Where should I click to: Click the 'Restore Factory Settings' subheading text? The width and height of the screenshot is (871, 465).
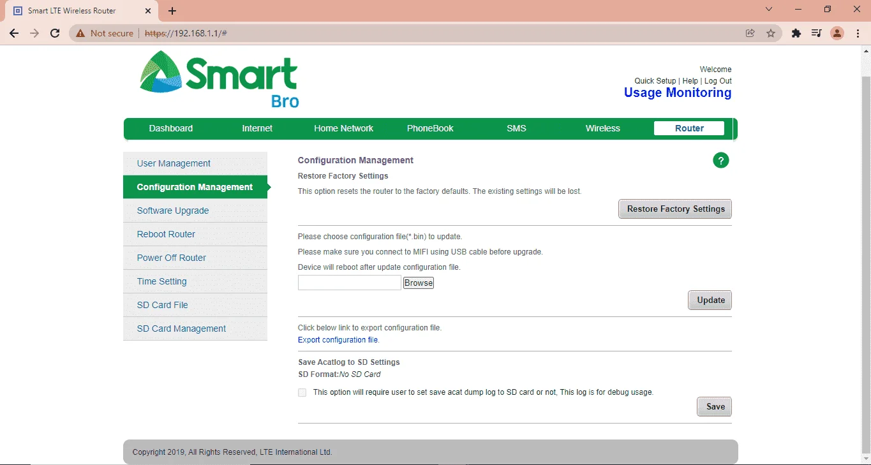point(343,175)
